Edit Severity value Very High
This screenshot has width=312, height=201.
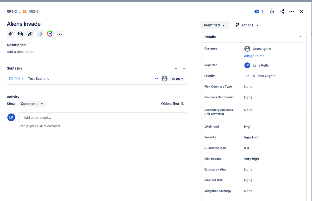(251, 137)
